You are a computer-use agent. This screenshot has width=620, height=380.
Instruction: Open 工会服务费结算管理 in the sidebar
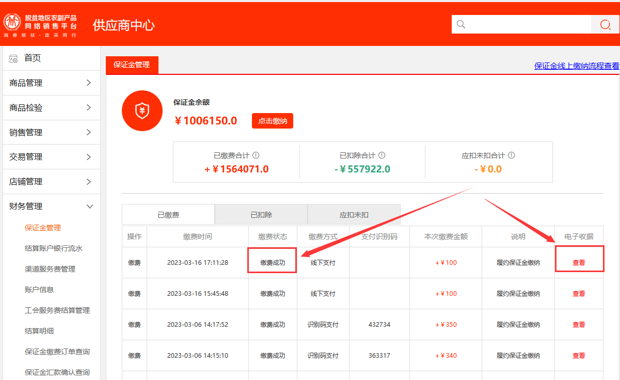point(57,310)
